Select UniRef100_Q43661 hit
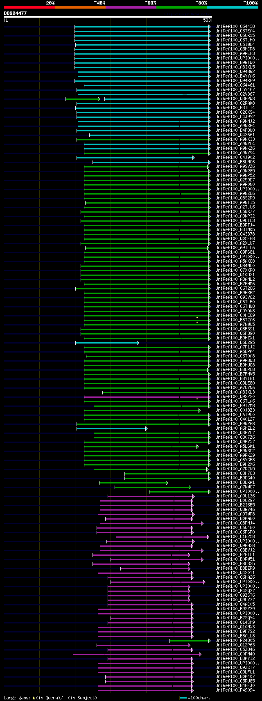This screenshot has height=701, width=262. (235, 135)
